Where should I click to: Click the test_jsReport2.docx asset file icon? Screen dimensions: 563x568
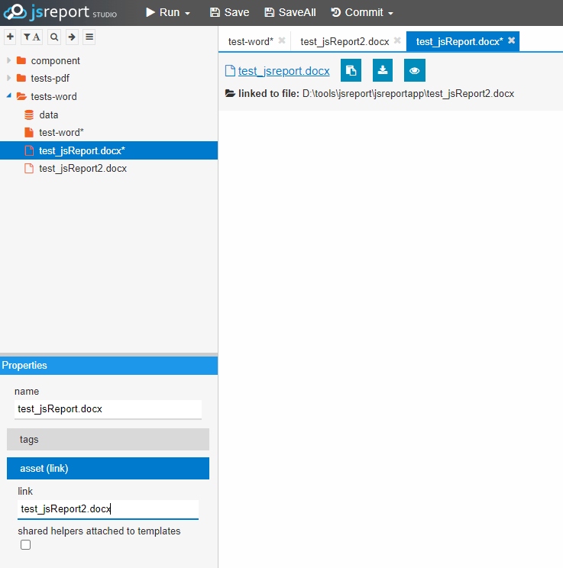click(x=29, y=169)
